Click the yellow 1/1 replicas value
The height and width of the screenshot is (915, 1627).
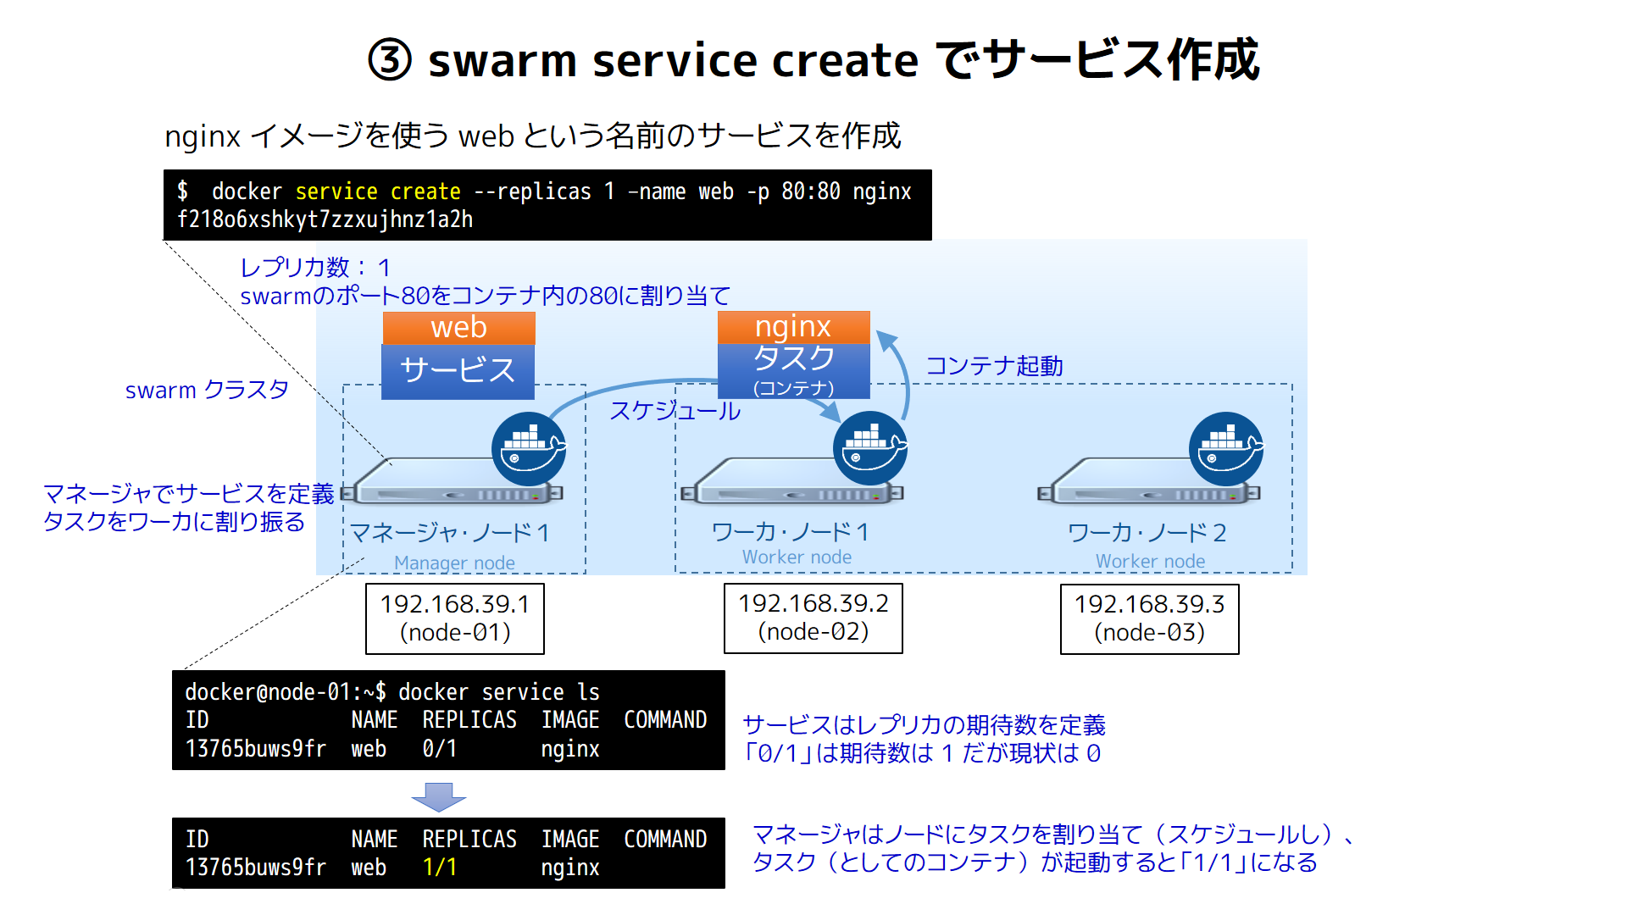coord(440,868)
